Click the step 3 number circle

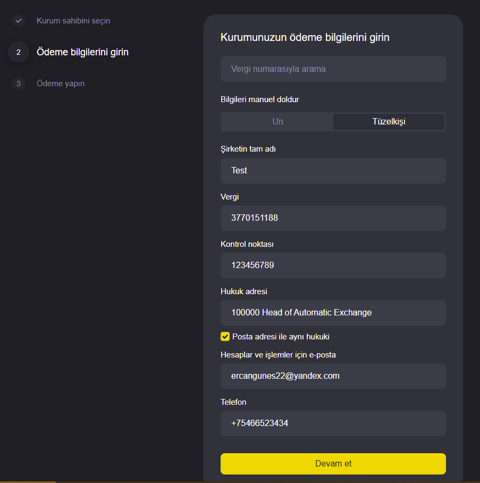[19, 84]
